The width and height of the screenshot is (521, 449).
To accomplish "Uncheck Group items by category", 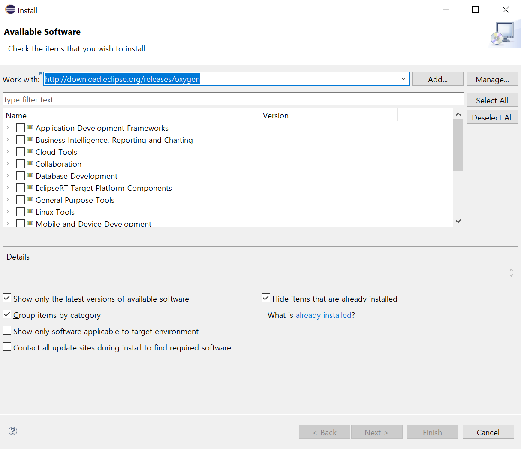I will [7, 314].
